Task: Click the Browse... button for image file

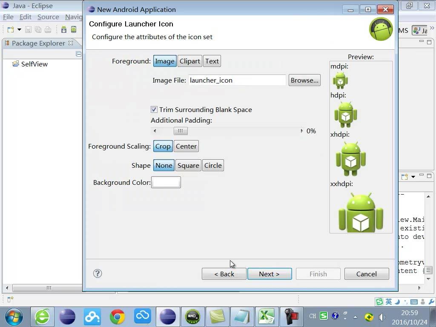Action: (x=304, y=80)
